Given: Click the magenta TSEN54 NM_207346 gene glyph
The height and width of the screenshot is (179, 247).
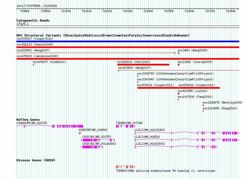Looking at the screenshot, I should click(125, 126).
